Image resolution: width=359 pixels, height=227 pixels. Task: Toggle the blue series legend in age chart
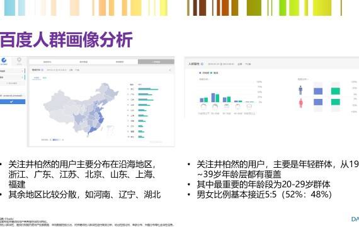tap(204, 73)
